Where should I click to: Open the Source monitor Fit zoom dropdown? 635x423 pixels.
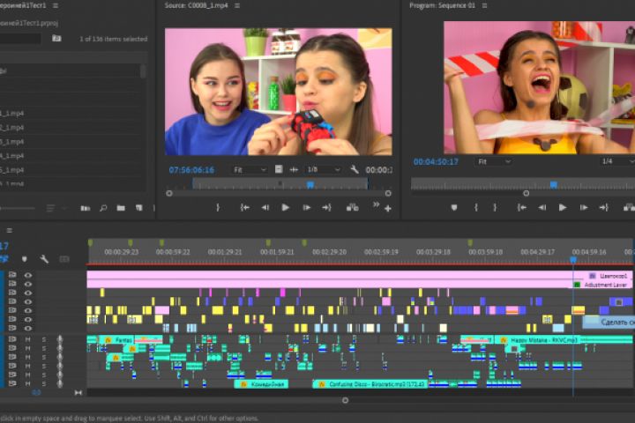tap(250, 169)
